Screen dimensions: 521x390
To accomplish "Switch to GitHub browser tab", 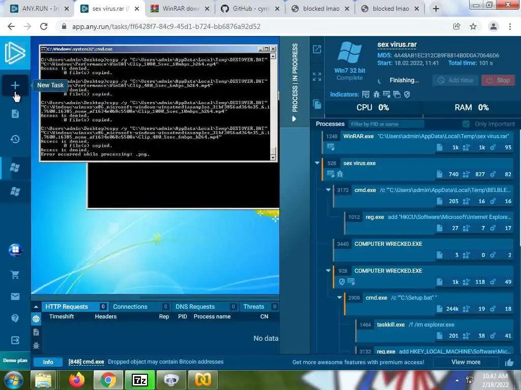I will coord(249,9).
